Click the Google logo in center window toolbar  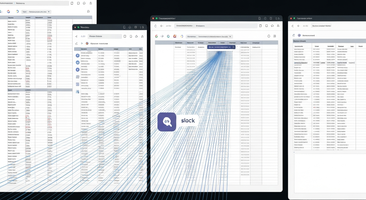pyautogui.click(x=156, y=36)
